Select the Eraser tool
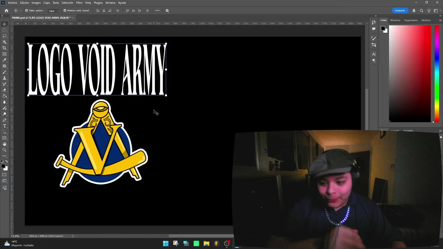443x249 pixels. [4, 90]
